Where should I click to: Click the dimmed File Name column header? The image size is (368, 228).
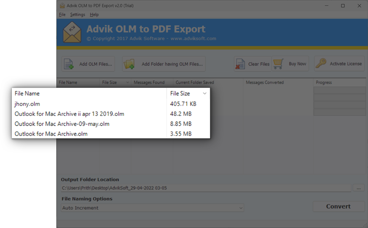pyautogui.click(x=68, y=82)
